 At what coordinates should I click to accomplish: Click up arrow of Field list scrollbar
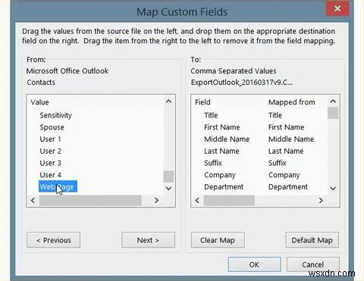coord(333,101)
